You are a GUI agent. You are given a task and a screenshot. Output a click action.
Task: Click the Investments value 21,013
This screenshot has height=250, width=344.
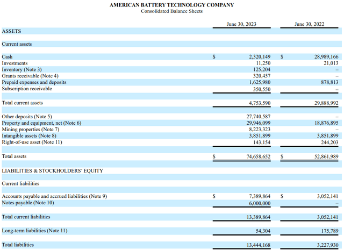coord(331,63)
